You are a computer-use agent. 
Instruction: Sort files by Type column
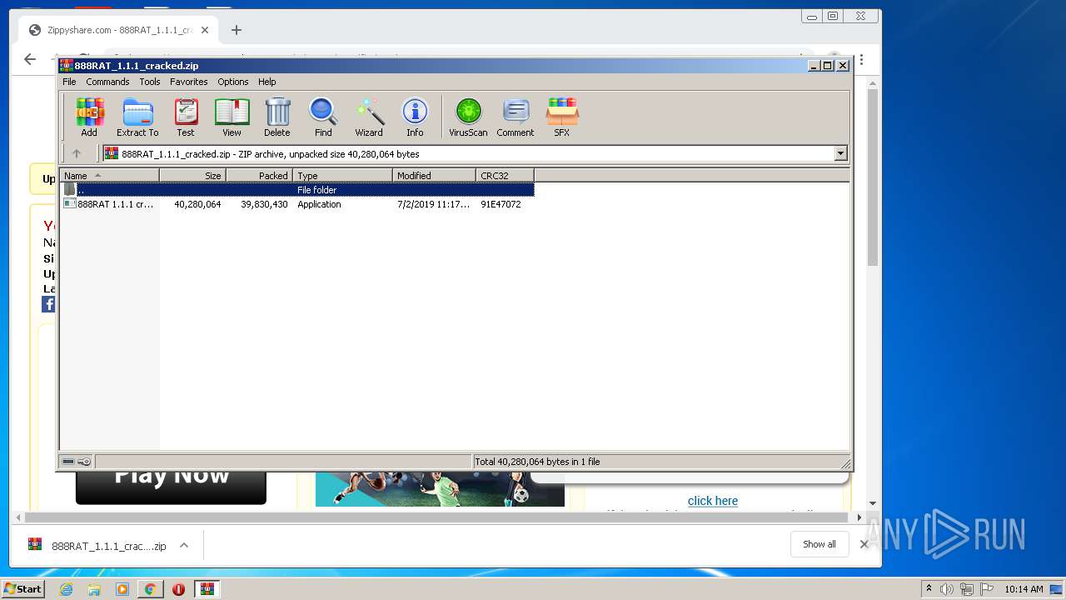[342, 175]
